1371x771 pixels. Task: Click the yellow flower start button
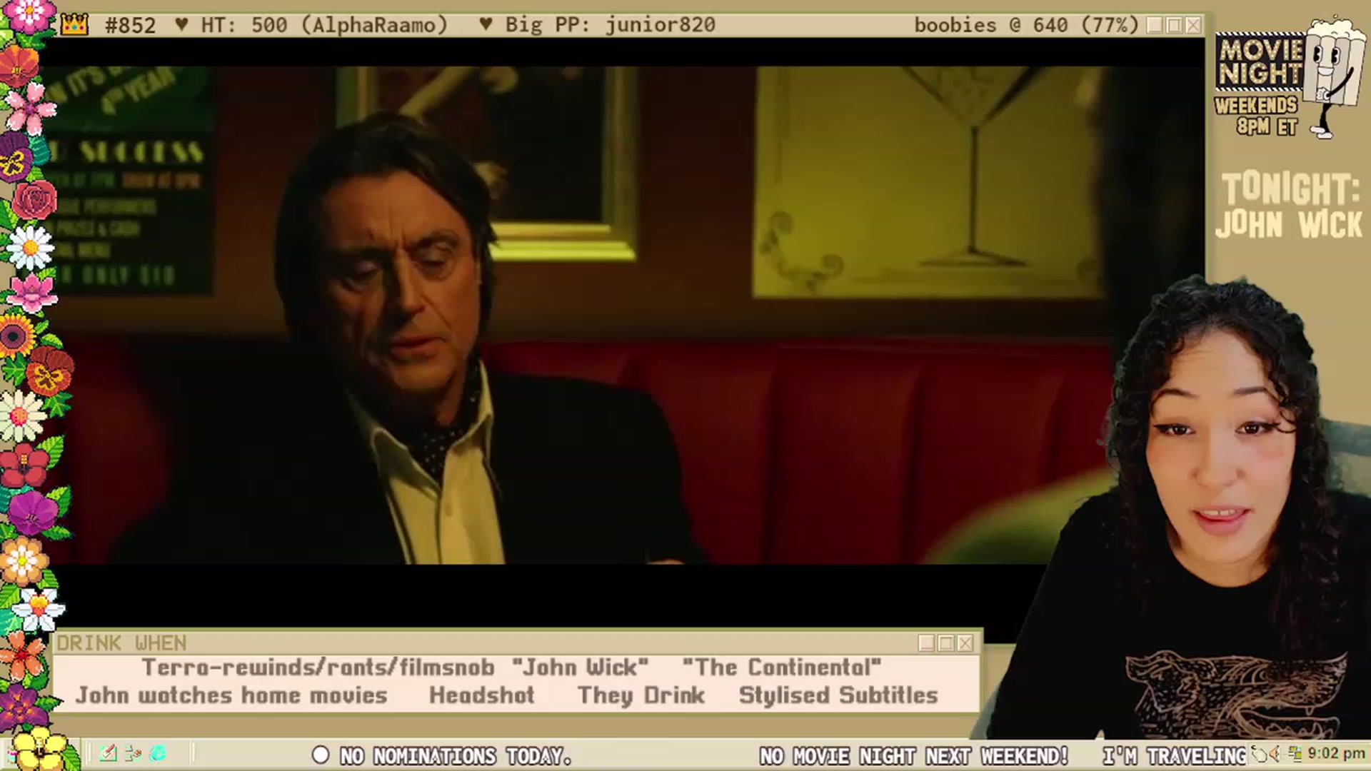pyautogui.click(x=39, y=750)
